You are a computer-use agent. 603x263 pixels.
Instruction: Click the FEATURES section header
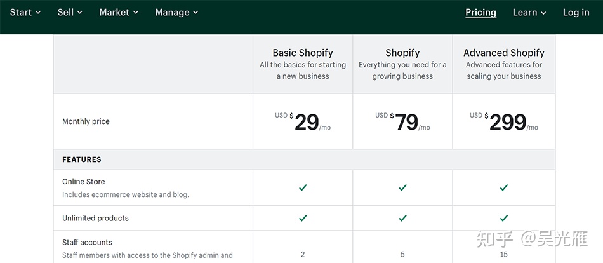click(81, 159)
